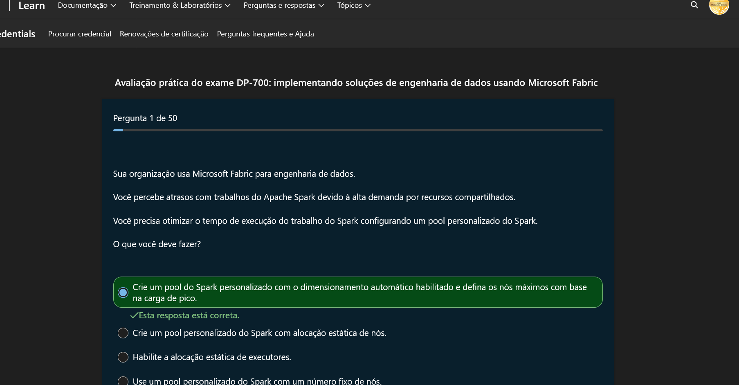Expand the Perguntas e respostas menu
739x385 pixels.
point(284,5)
